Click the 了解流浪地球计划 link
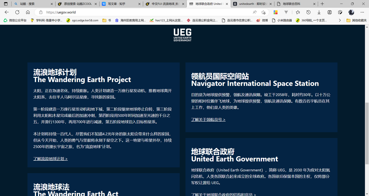 coord(50,159)
